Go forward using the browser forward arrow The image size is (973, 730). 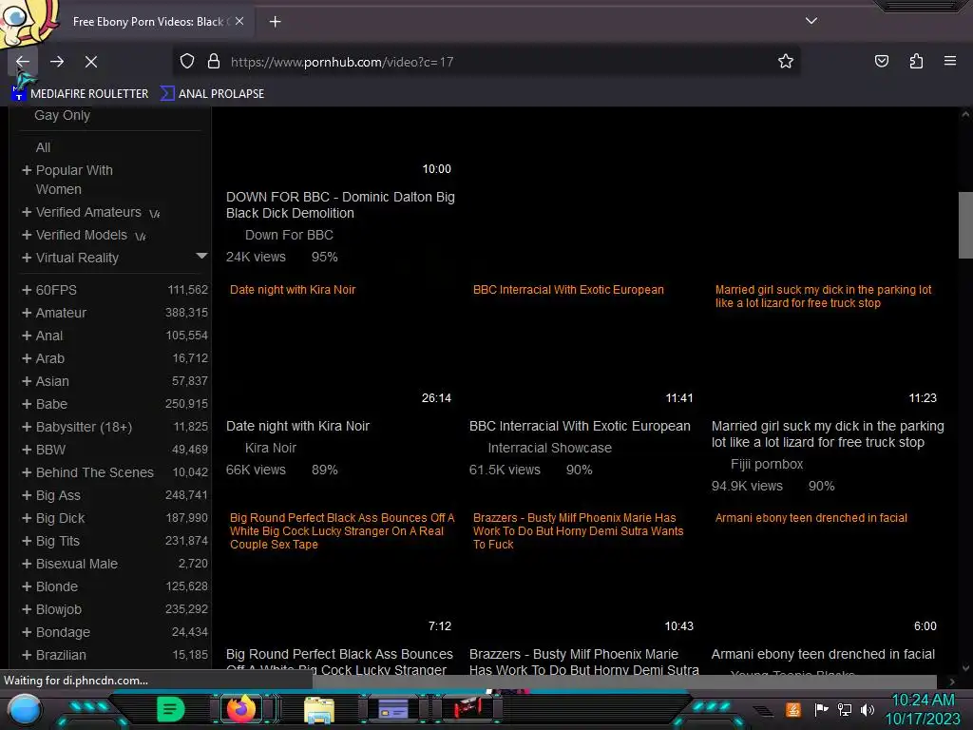click(57, 62)
